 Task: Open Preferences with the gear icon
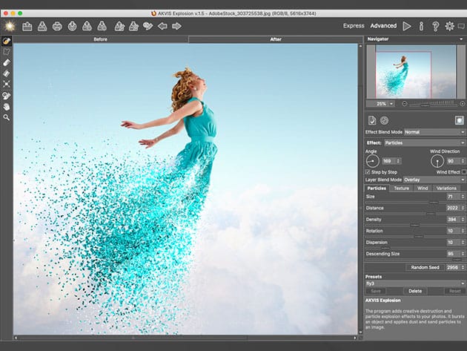click(x=449, y=26)
